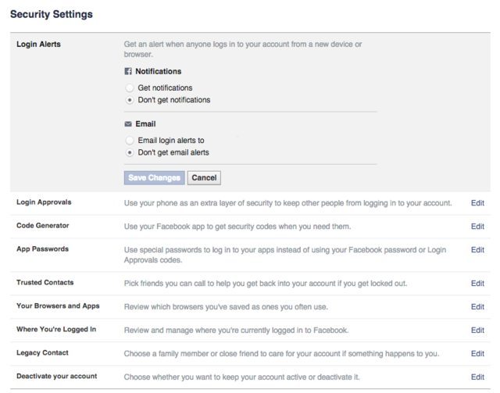Image resolution: width=500 pixels, height=393 pixels.
Task: Select the Get notifications radio button
Action: point(130,88)
